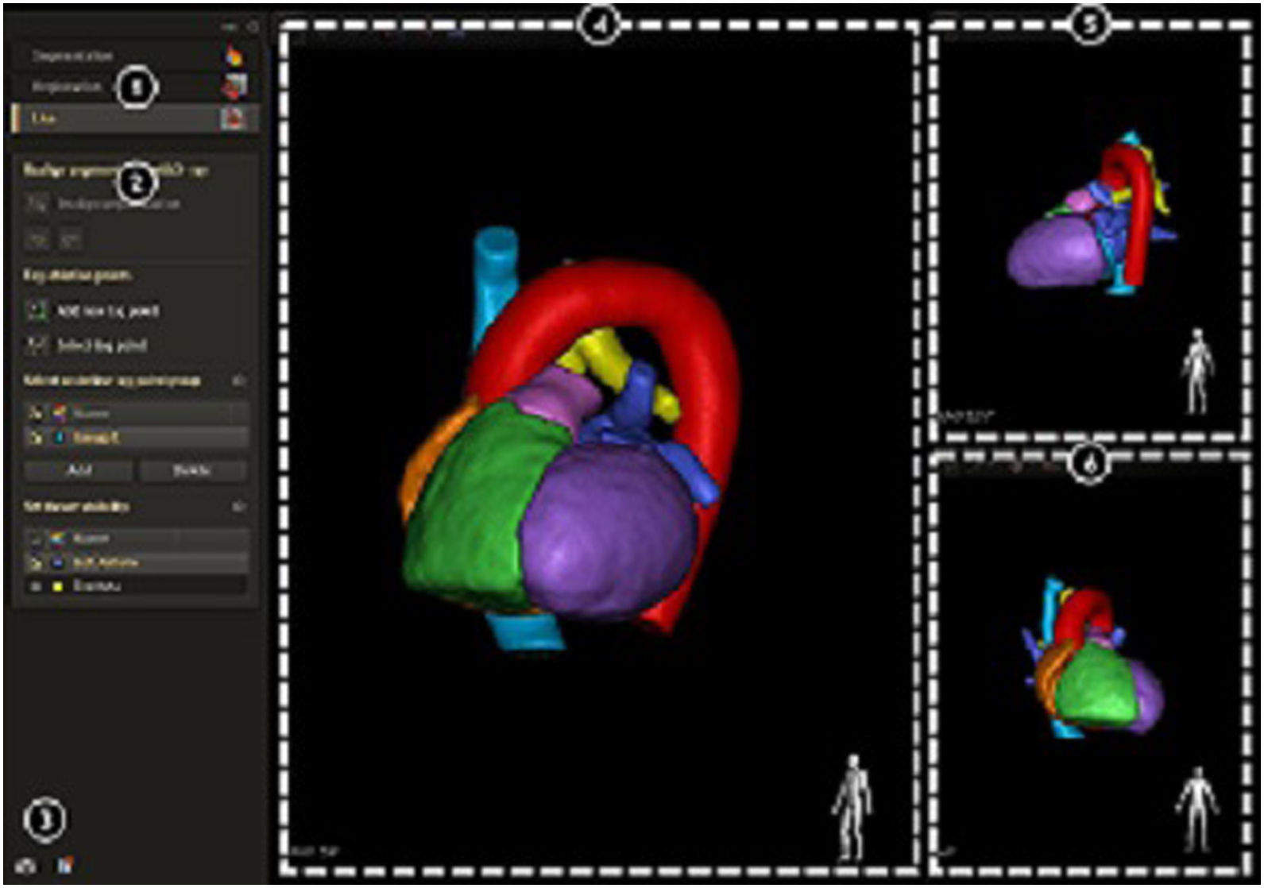The image size is (1264, 888).
Task: Click the Segmentation tab colorful icon
Action: tap(235, 56)
